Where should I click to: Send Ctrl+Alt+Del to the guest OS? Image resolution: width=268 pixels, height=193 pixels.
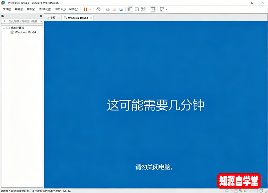click(99, 9)
